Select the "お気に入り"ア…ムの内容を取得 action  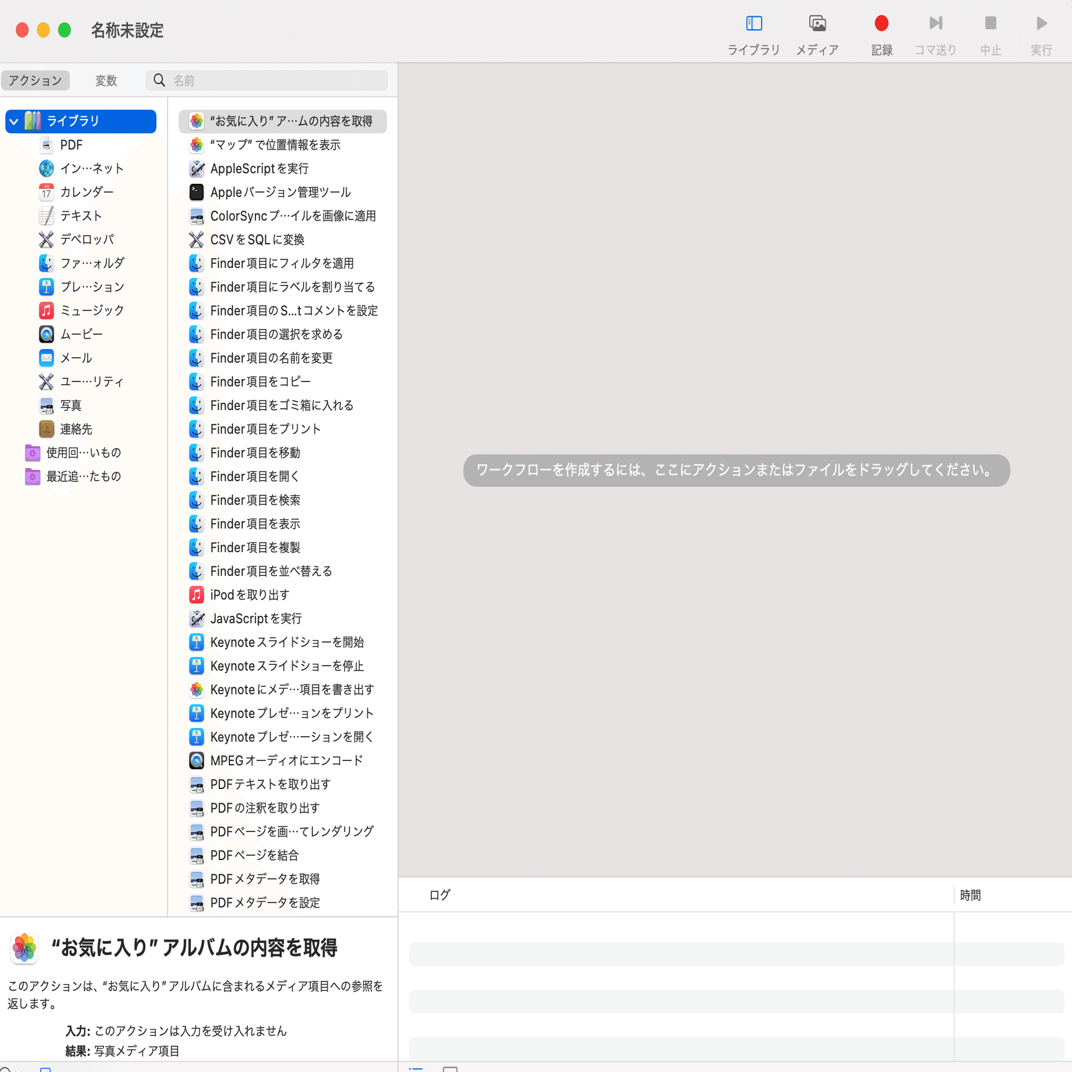283,122
